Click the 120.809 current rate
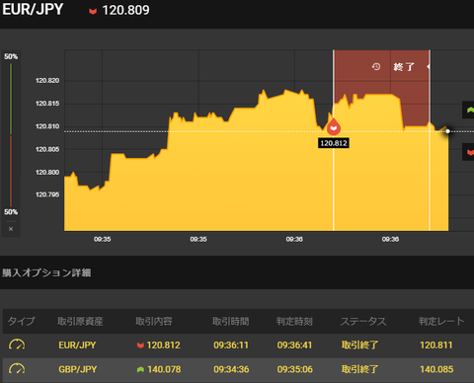Screen dimensions: 474x383 pyautogui.click(x=125, y=10)
